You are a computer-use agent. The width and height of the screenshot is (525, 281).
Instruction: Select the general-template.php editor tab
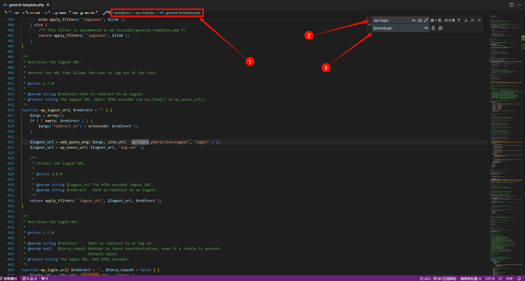pos(26,5)
